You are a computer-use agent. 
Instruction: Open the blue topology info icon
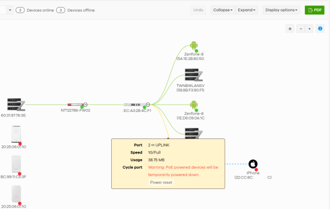tap(320, 28)
